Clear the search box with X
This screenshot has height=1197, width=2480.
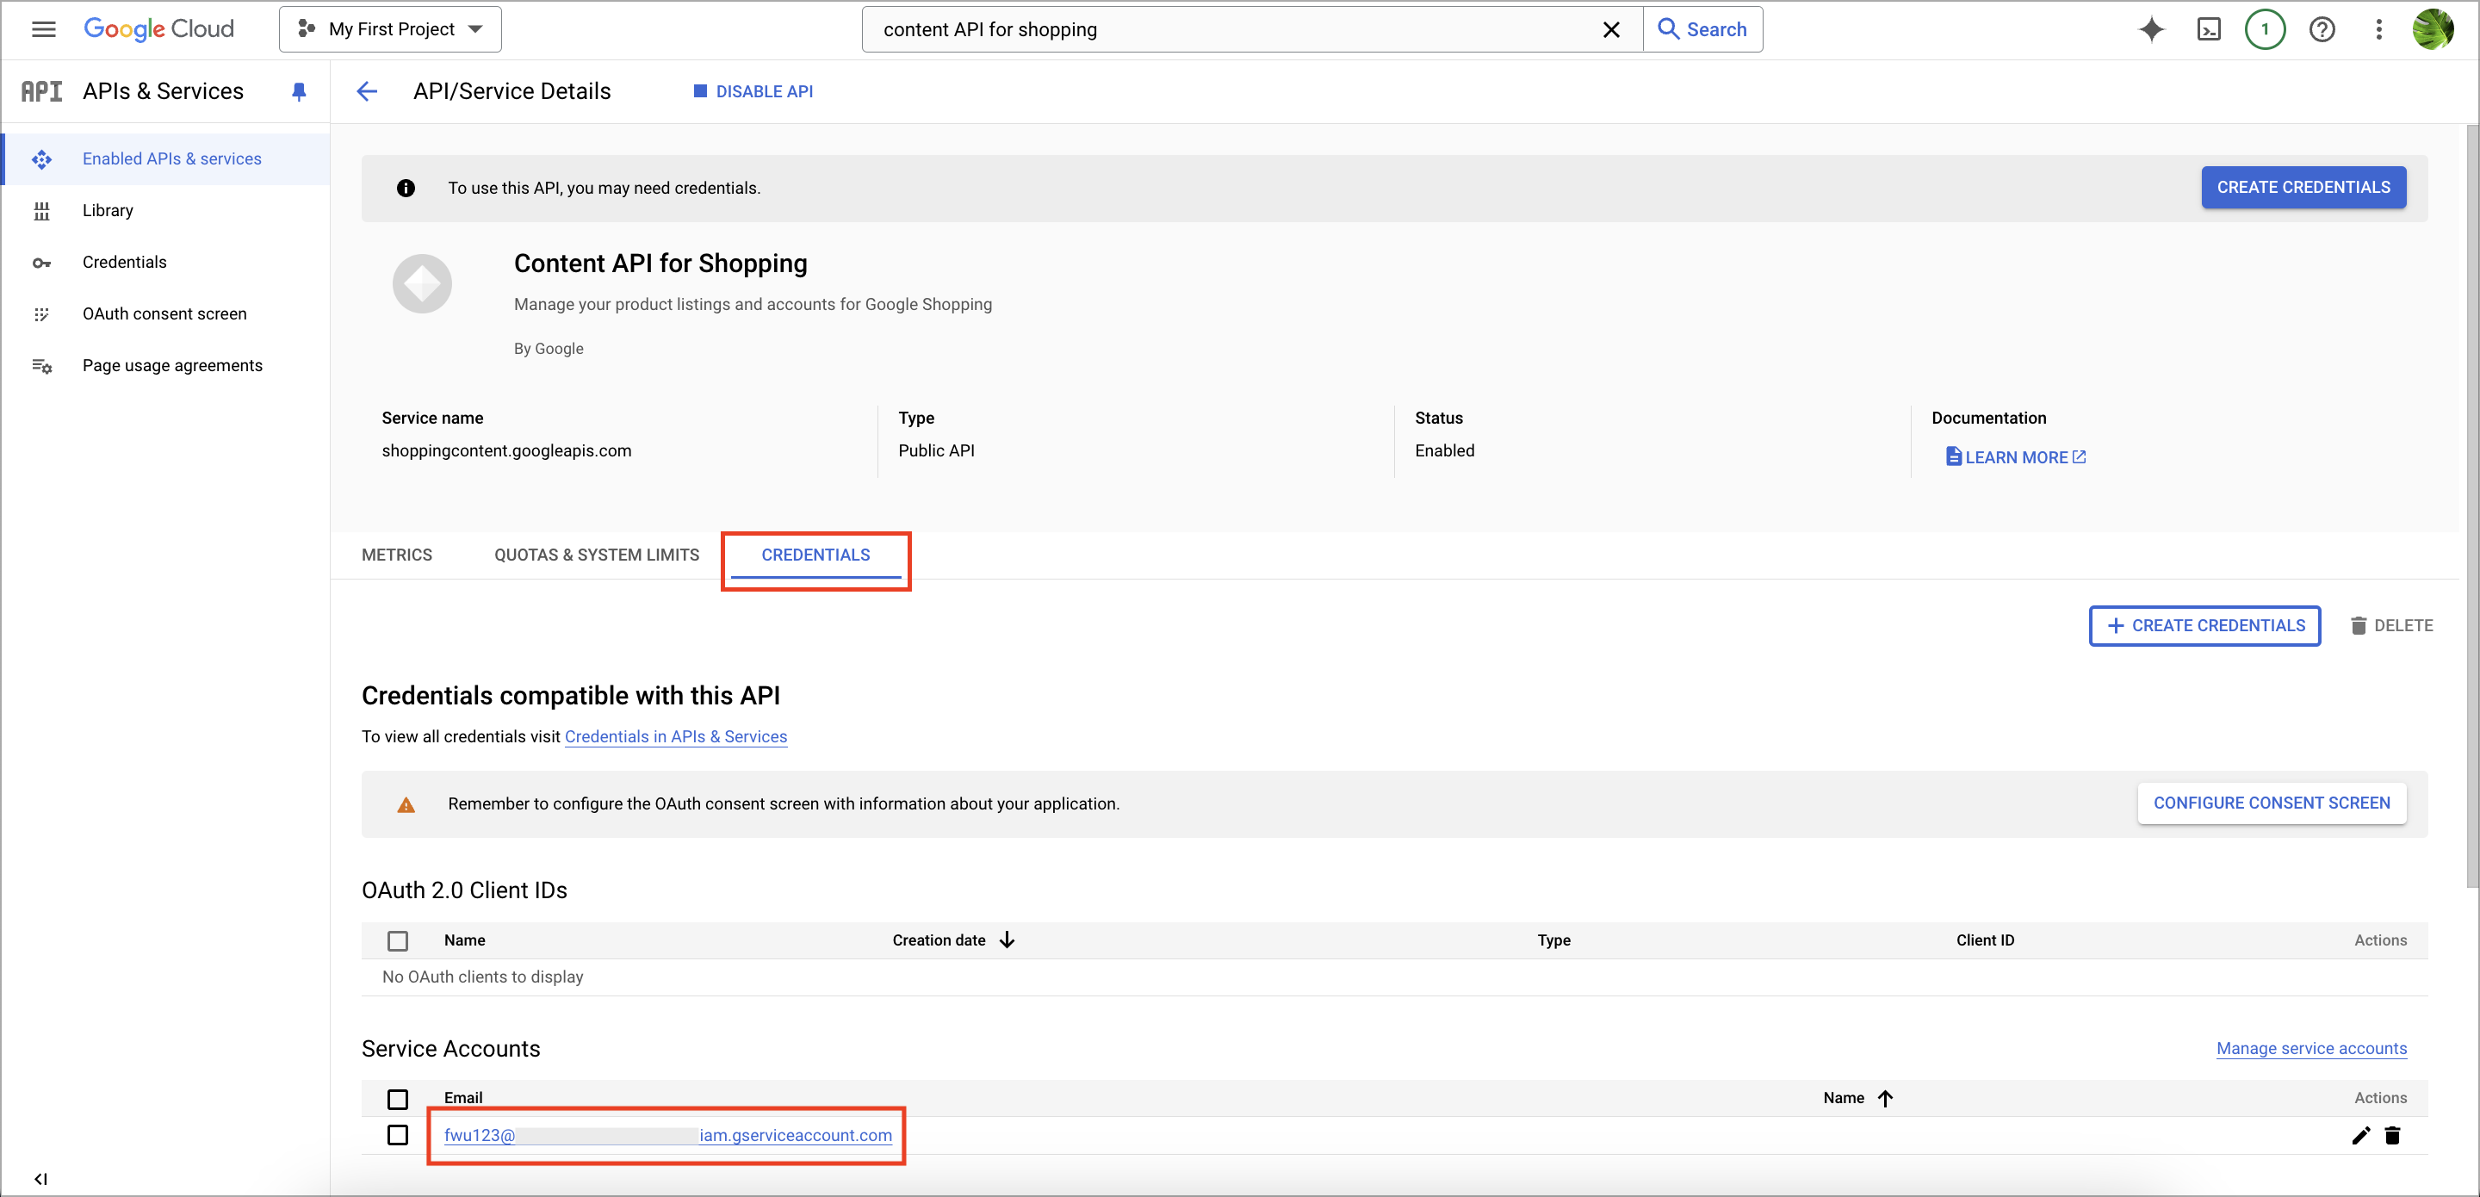coord(1610,29)
